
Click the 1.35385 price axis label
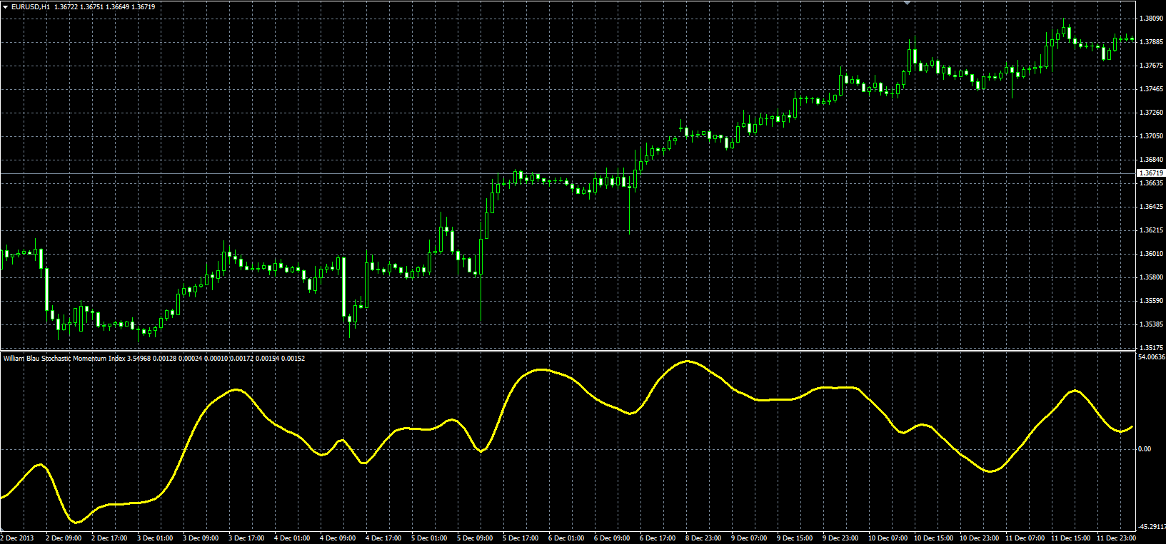point(1152,324)
